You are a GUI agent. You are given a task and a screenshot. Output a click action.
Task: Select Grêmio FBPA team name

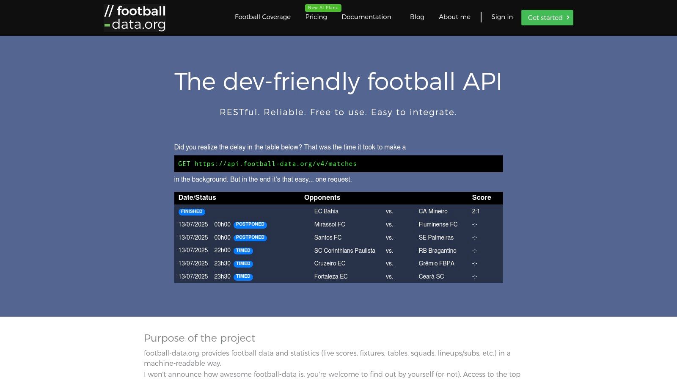click(x=436, y=263)
